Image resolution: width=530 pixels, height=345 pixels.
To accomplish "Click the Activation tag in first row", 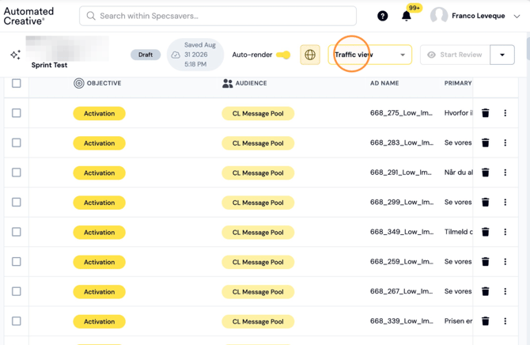I will [x=99, y=113].
